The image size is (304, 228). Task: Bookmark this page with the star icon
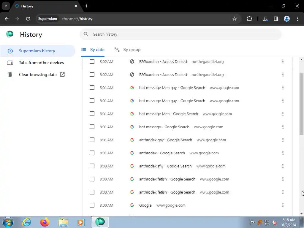click(x=235, y=19)
